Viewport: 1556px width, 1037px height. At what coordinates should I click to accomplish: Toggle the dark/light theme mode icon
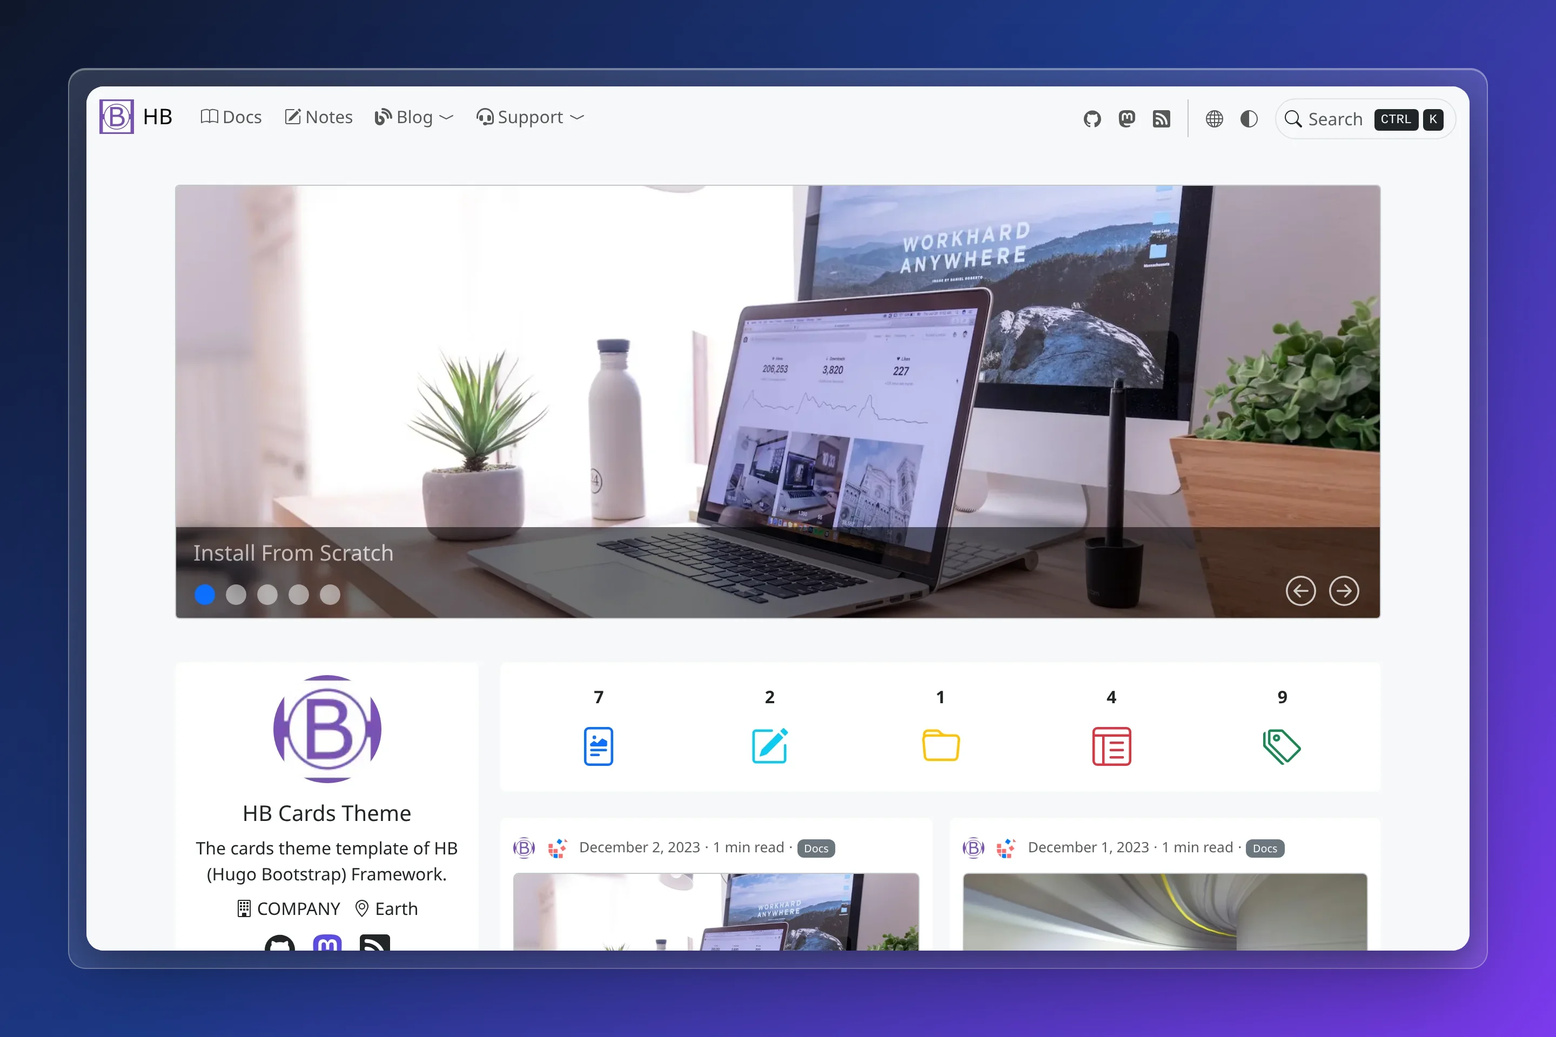(1249, 119)
